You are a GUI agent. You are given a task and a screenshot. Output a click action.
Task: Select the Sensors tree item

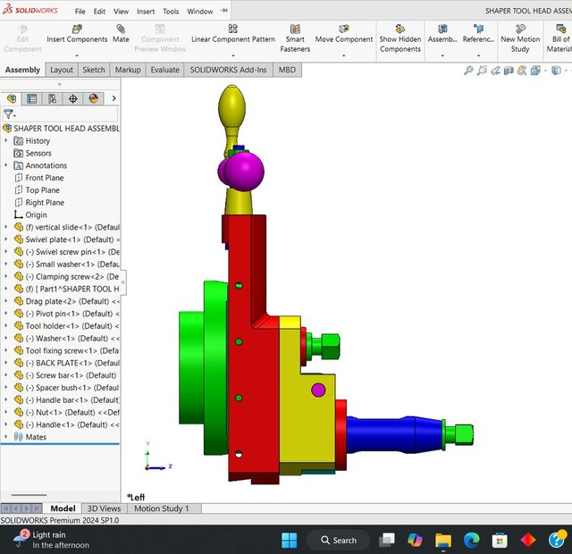(x=32, y=153)
